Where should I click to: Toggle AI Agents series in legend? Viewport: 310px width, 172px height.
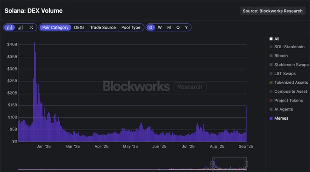281,109
